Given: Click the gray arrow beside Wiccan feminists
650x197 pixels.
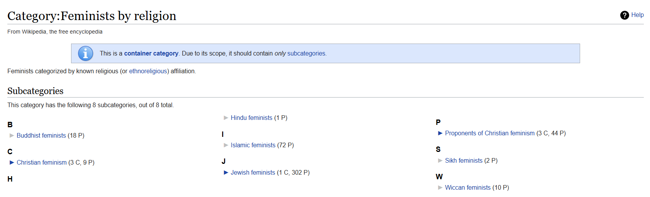Looking at the screenshot, I should [440, 188].
